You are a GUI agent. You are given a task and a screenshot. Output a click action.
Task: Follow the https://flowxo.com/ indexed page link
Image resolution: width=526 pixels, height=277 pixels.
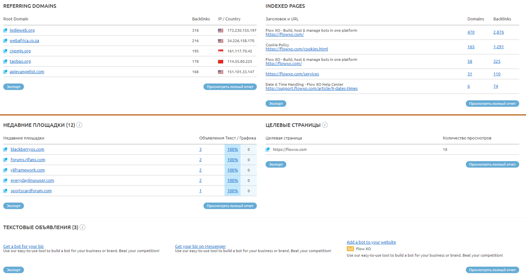tap(285, 35)
